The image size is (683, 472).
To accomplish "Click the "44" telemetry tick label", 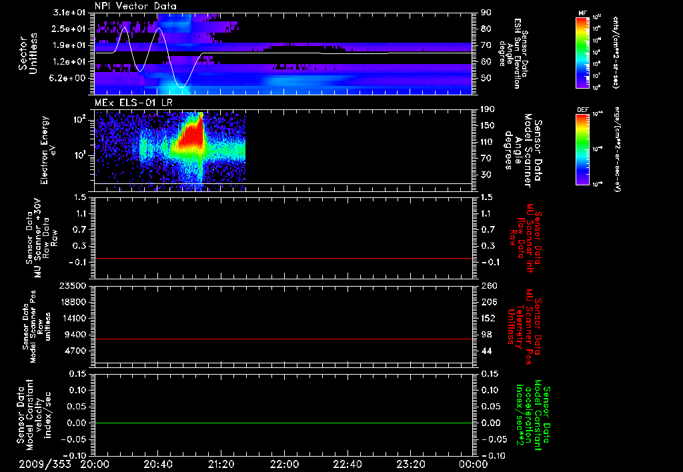I will click(x=486, y=351).
